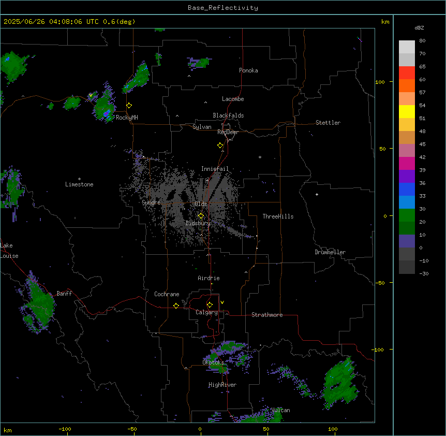This screenshot has width=446, height=436.
Task: Click the HighRiver label
Action: (x=222, y=385)
